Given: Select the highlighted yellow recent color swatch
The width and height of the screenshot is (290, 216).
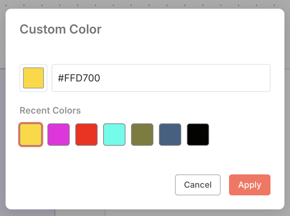Looking at the screenshot, I should [x=30, y=134].
